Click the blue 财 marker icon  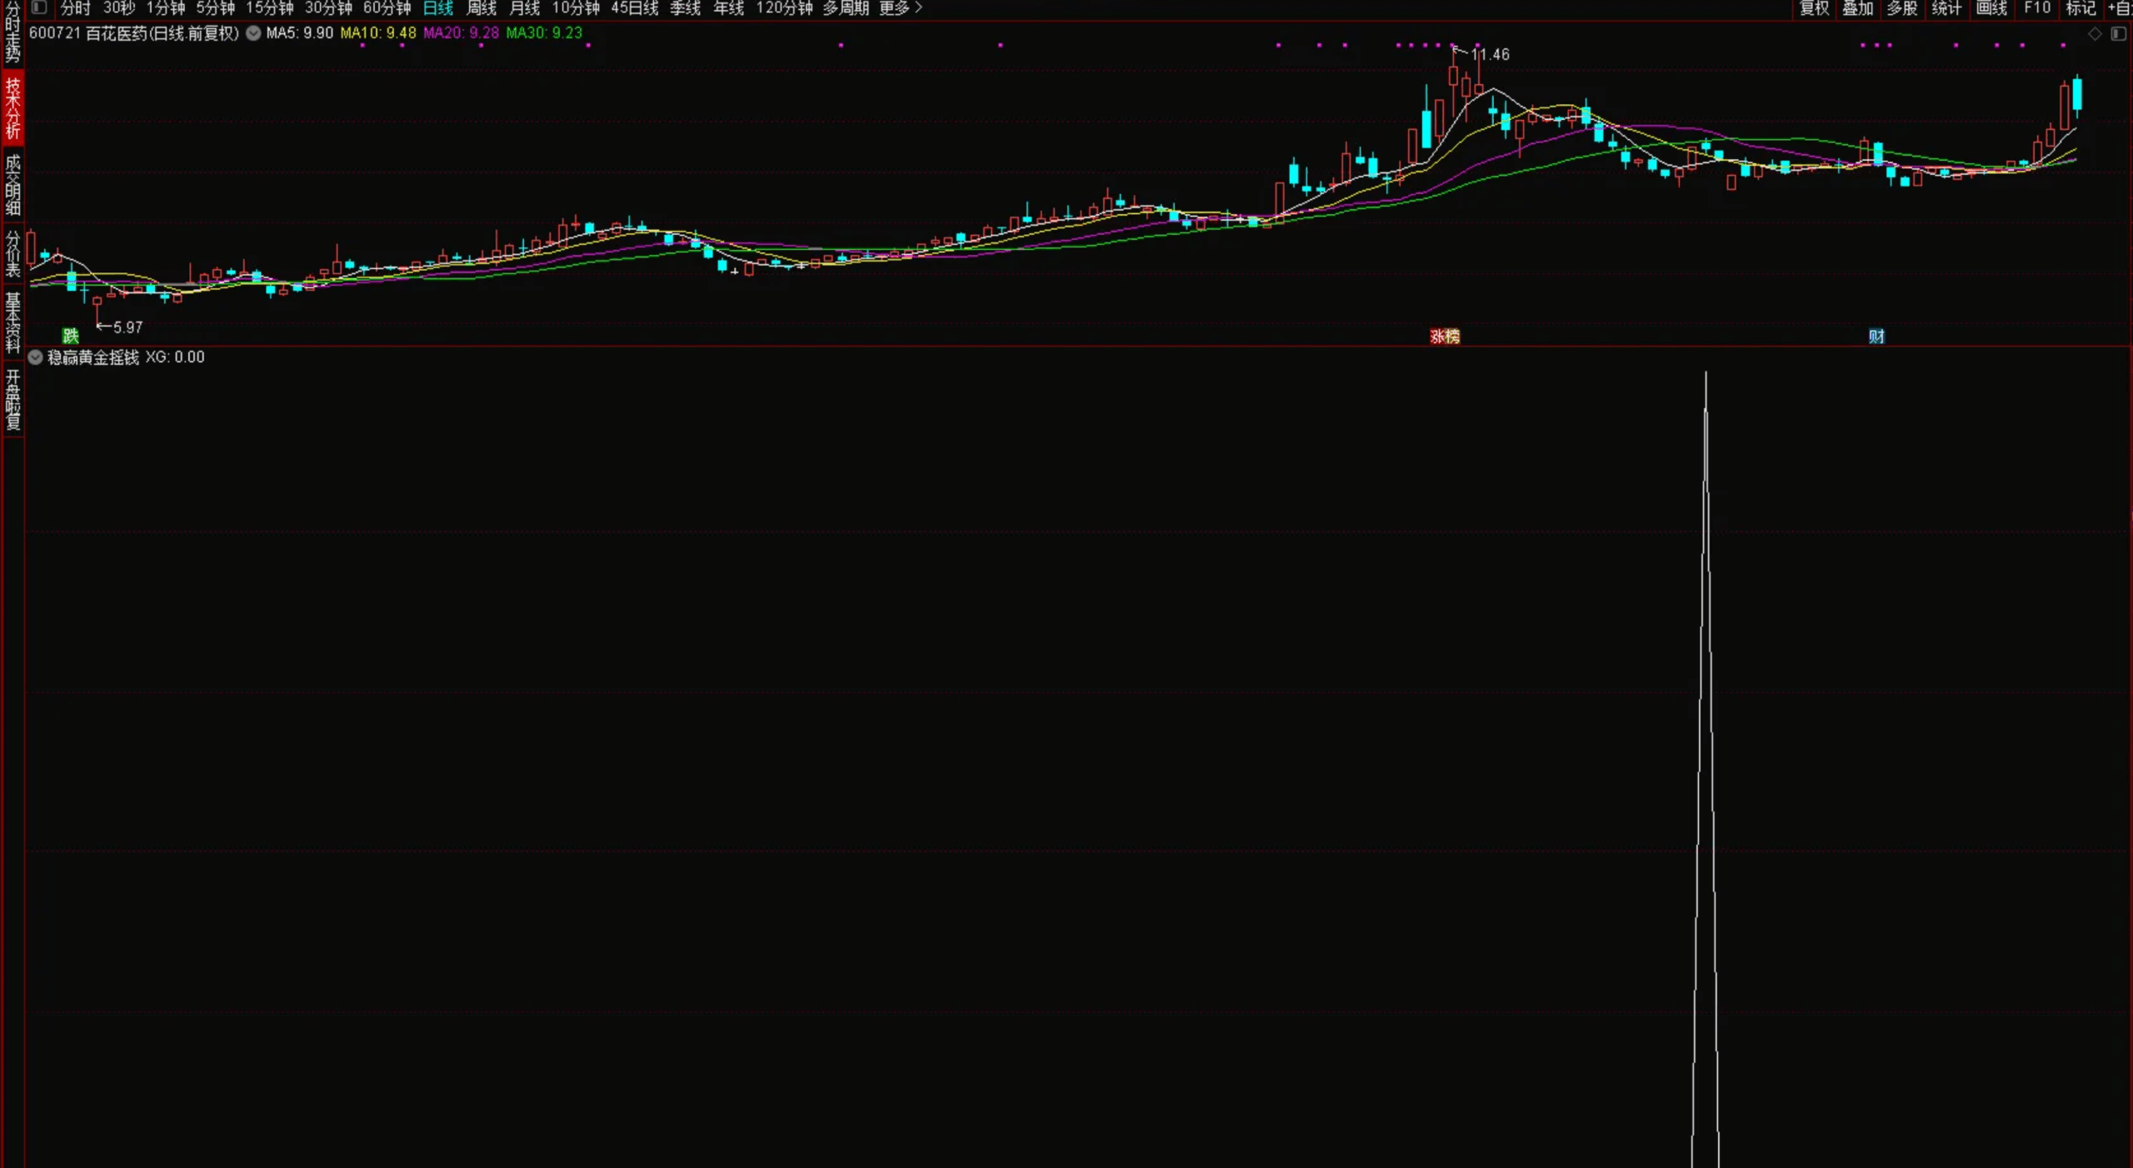point(1876,337)
